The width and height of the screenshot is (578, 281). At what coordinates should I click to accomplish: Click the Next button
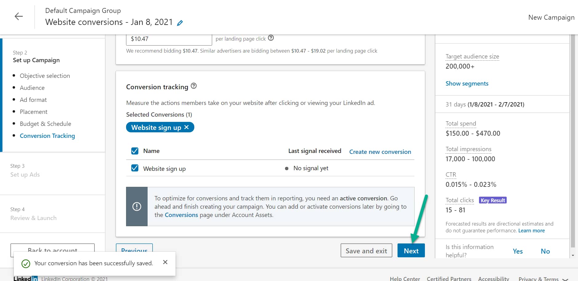coord(411,251)
